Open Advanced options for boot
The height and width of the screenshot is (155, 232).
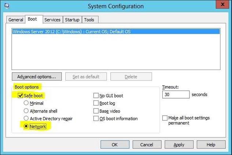(x=36, y=77)
